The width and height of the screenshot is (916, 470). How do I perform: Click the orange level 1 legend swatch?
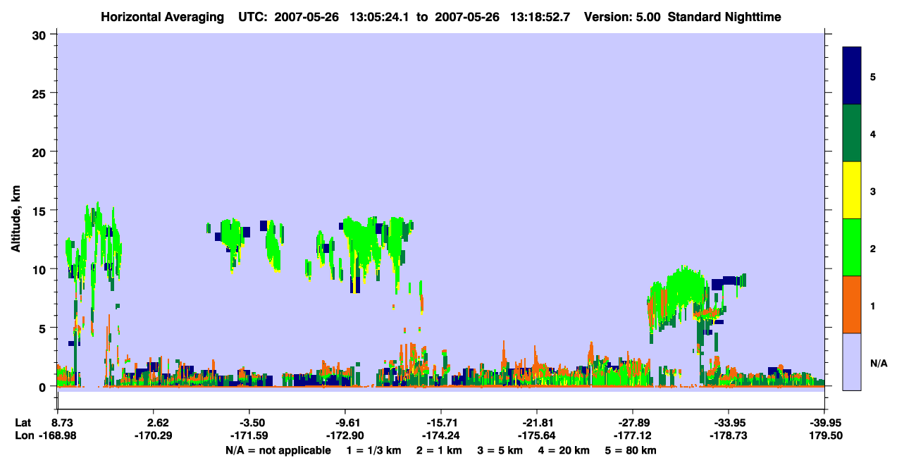click(x=852, y=304)
